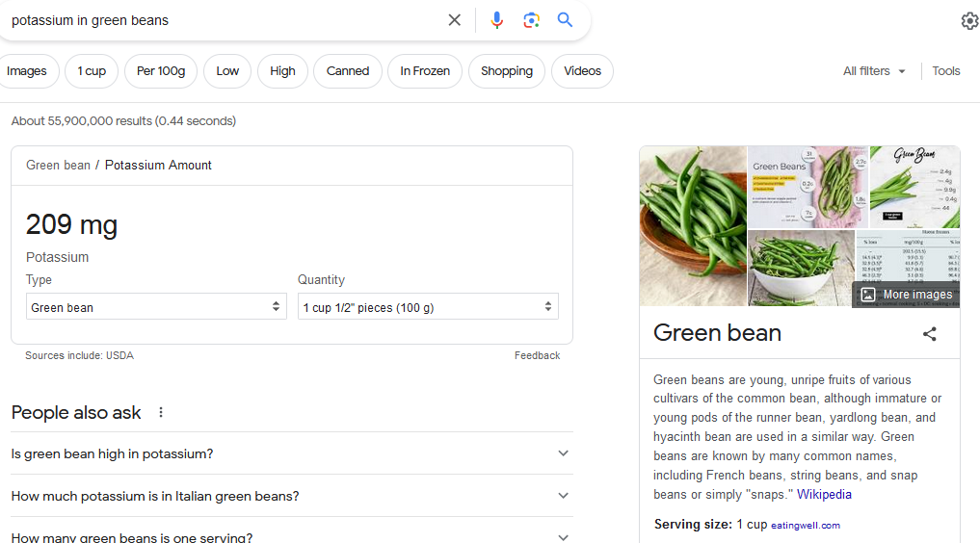Open the Type dropdown showing Green bean
This screenshot has width=980, height=543.
point(156,307)
